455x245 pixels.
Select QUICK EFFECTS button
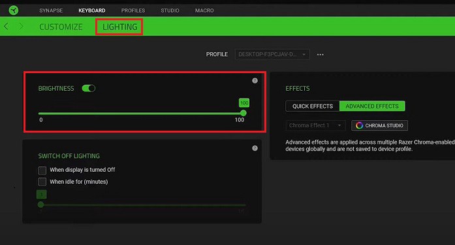pos(313,106)
